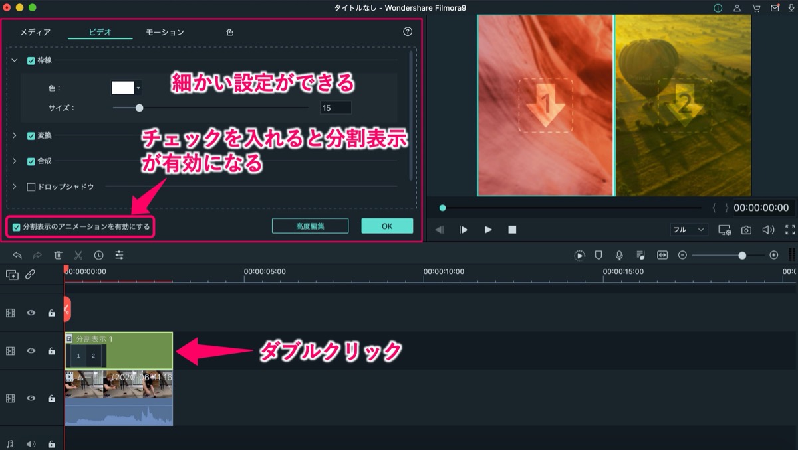798x450 pixels.
Task: Step to the previous frame
Action: [x=439, y=230]
